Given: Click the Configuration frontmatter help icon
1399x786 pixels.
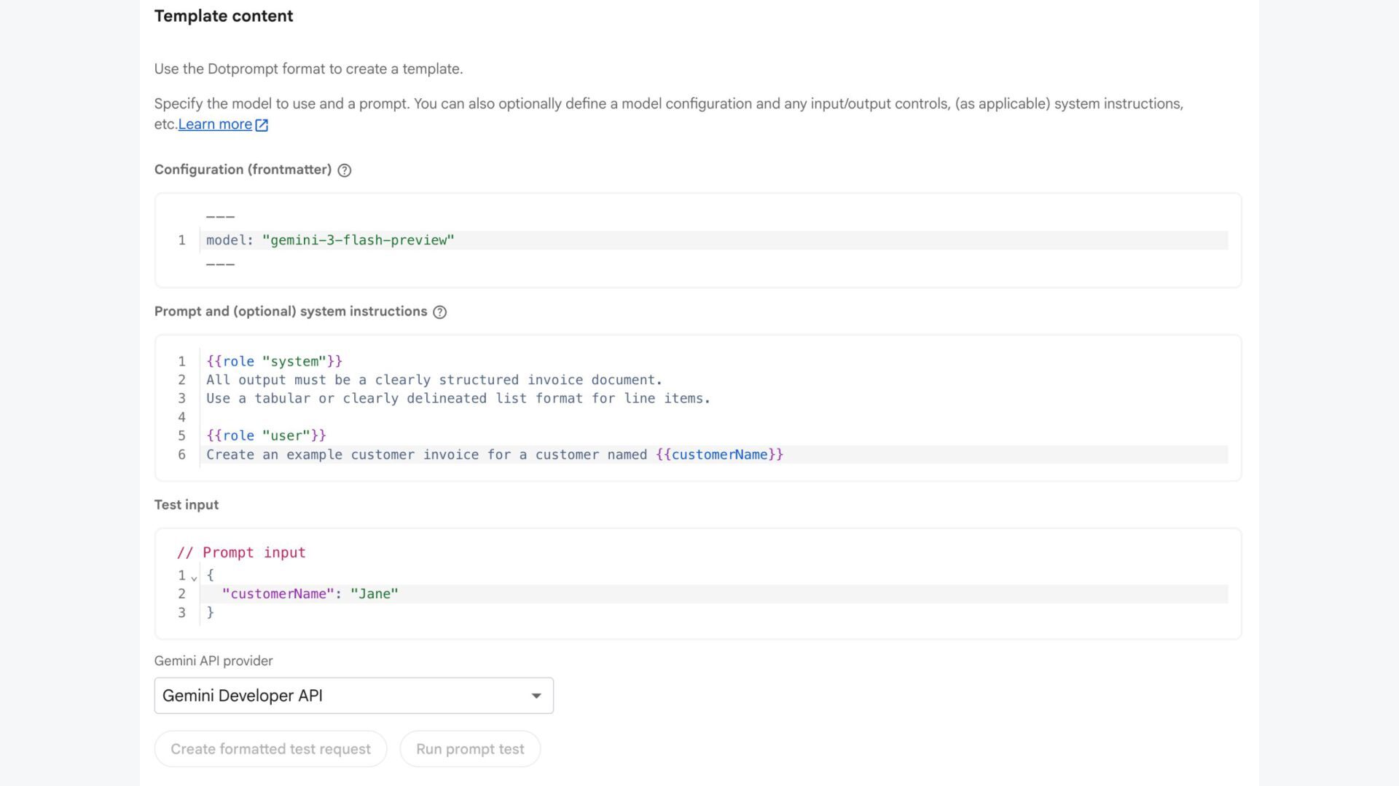Looking at the screenshot, I should 345,170.
